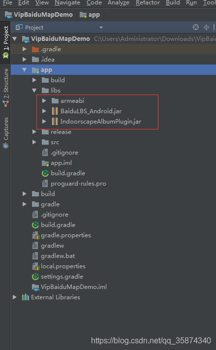The height and width of the screenshot is (350, 216).
Task: Open the File menu
Action: (7, 2)
